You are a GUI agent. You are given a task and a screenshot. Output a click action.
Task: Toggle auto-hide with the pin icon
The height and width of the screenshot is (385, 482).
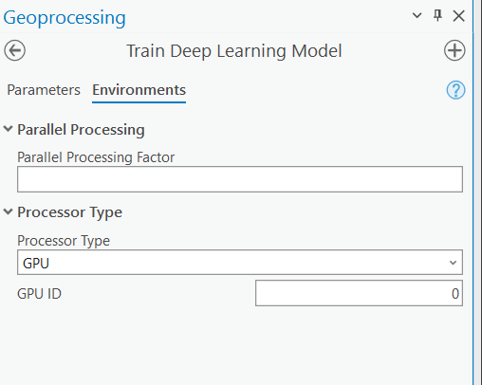click(437, 15)
